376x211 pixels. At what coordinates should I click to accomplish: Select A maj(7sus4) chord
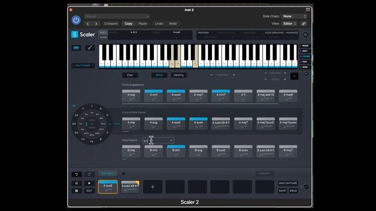coord(288,124)
